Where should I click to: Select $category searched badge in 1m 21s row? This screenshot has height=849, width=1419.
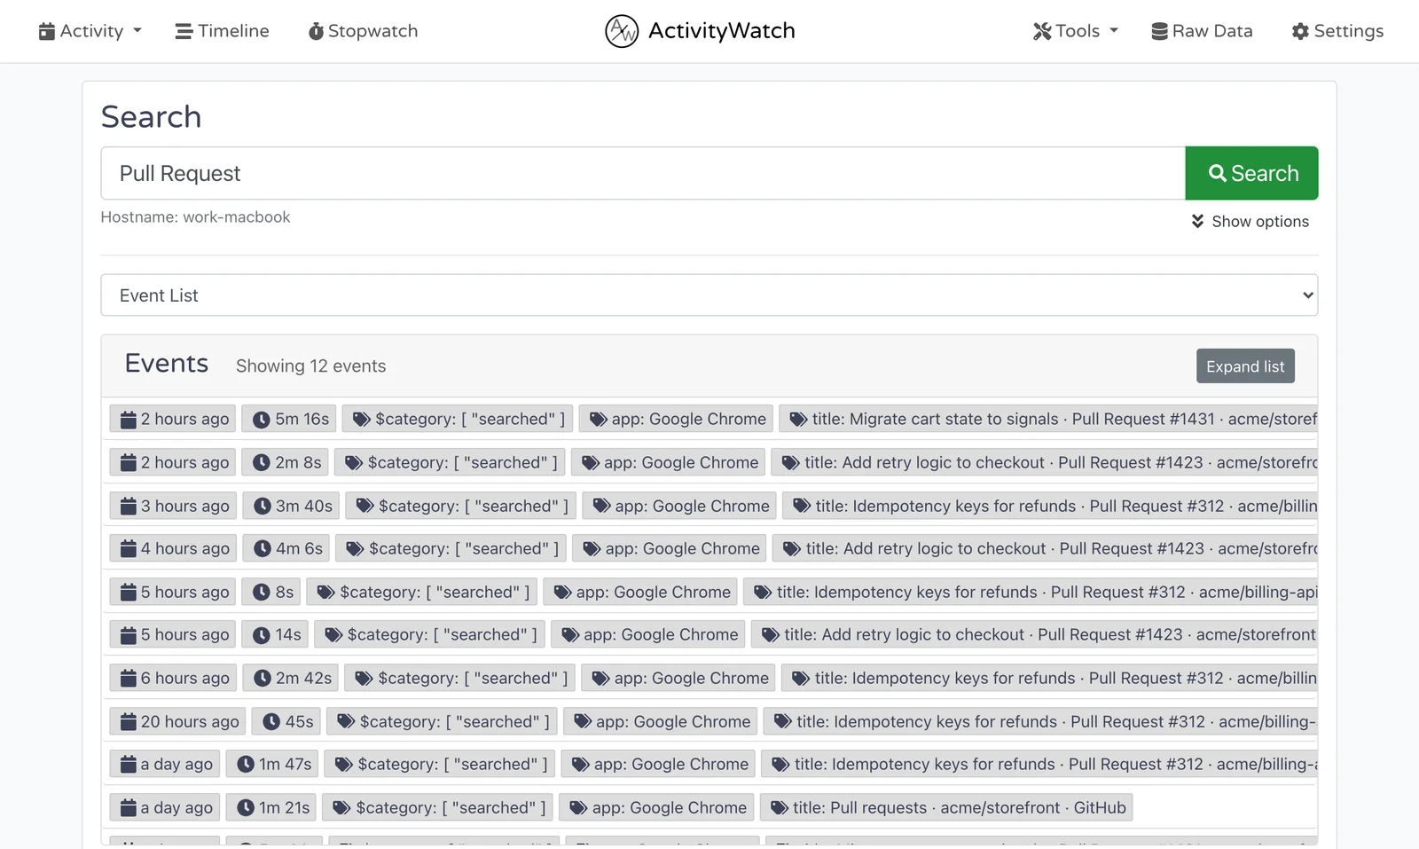[x=438, y=807]
